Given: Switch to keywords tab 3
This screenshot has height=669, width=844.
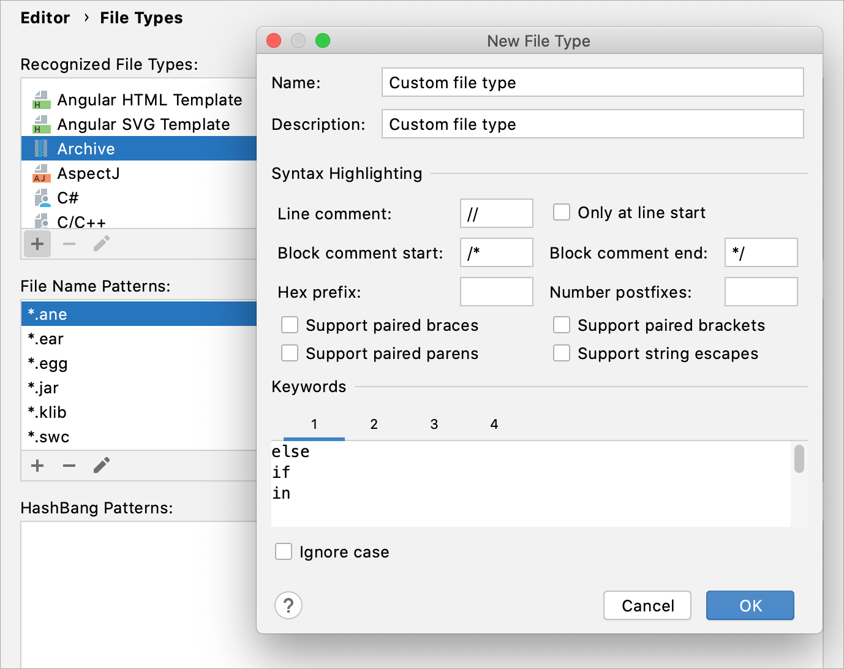Looking at the screenshot, I should (x=434, y=425).
